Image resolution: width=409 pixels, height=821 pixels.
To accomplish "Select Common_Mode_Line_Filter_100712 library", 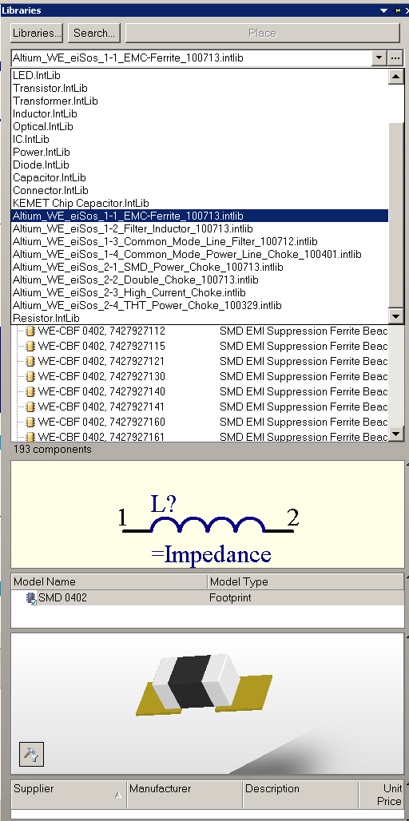I will [x=200, y=241].
